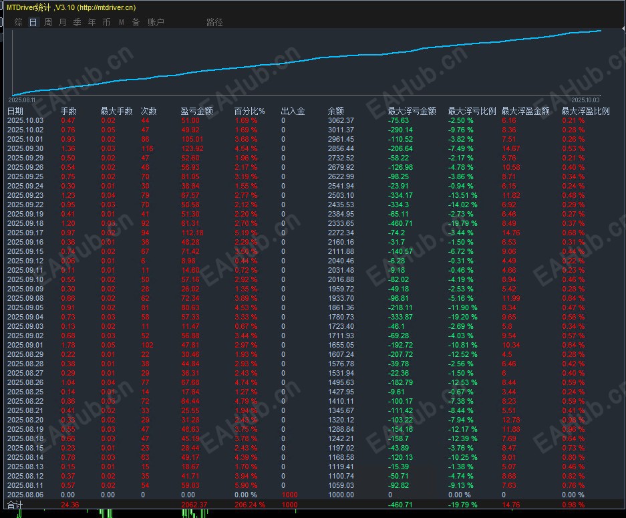Select the 2025.09.18 date cell
This screenshot has height=518, width=626.
(25, 223)
